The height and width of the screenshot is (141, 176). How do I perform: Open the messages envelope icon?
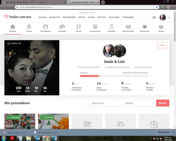[x=154, y=17]
